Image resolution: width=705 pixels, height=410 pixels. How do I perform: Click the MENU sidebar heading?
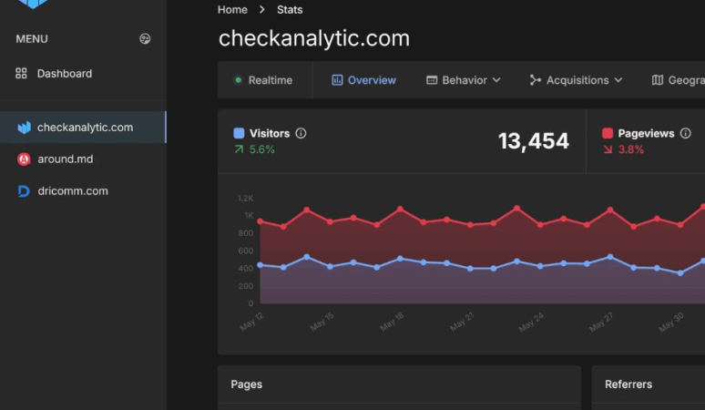[32, 39]
